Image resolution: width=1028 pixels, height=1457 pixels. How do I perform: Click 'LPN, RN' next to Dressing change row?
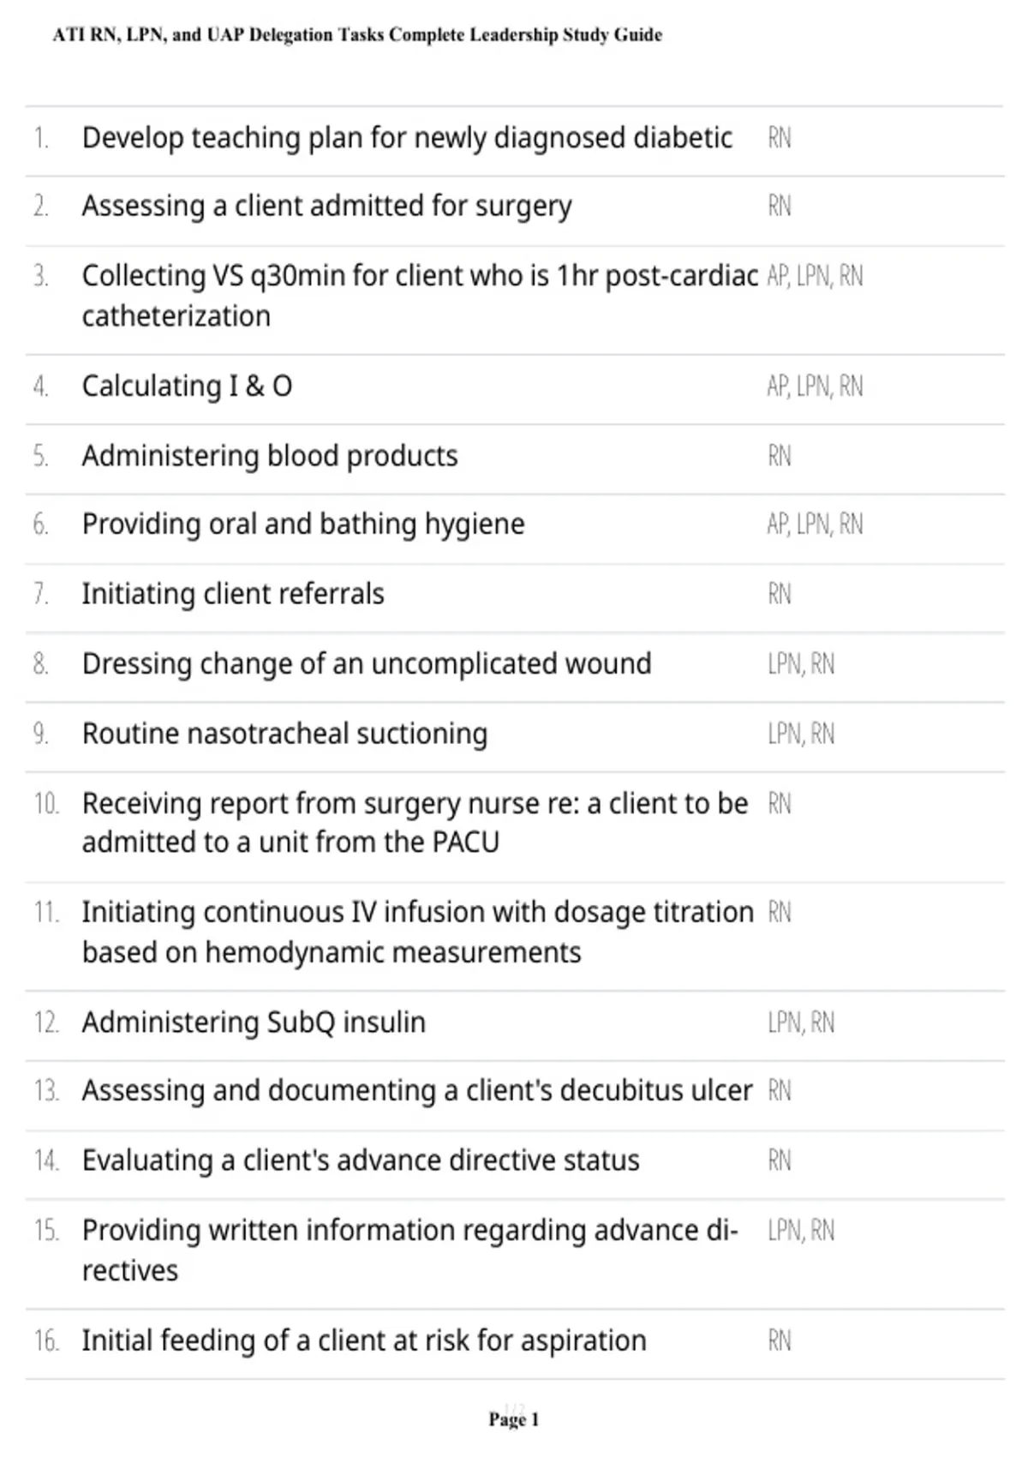pos(801,664)
